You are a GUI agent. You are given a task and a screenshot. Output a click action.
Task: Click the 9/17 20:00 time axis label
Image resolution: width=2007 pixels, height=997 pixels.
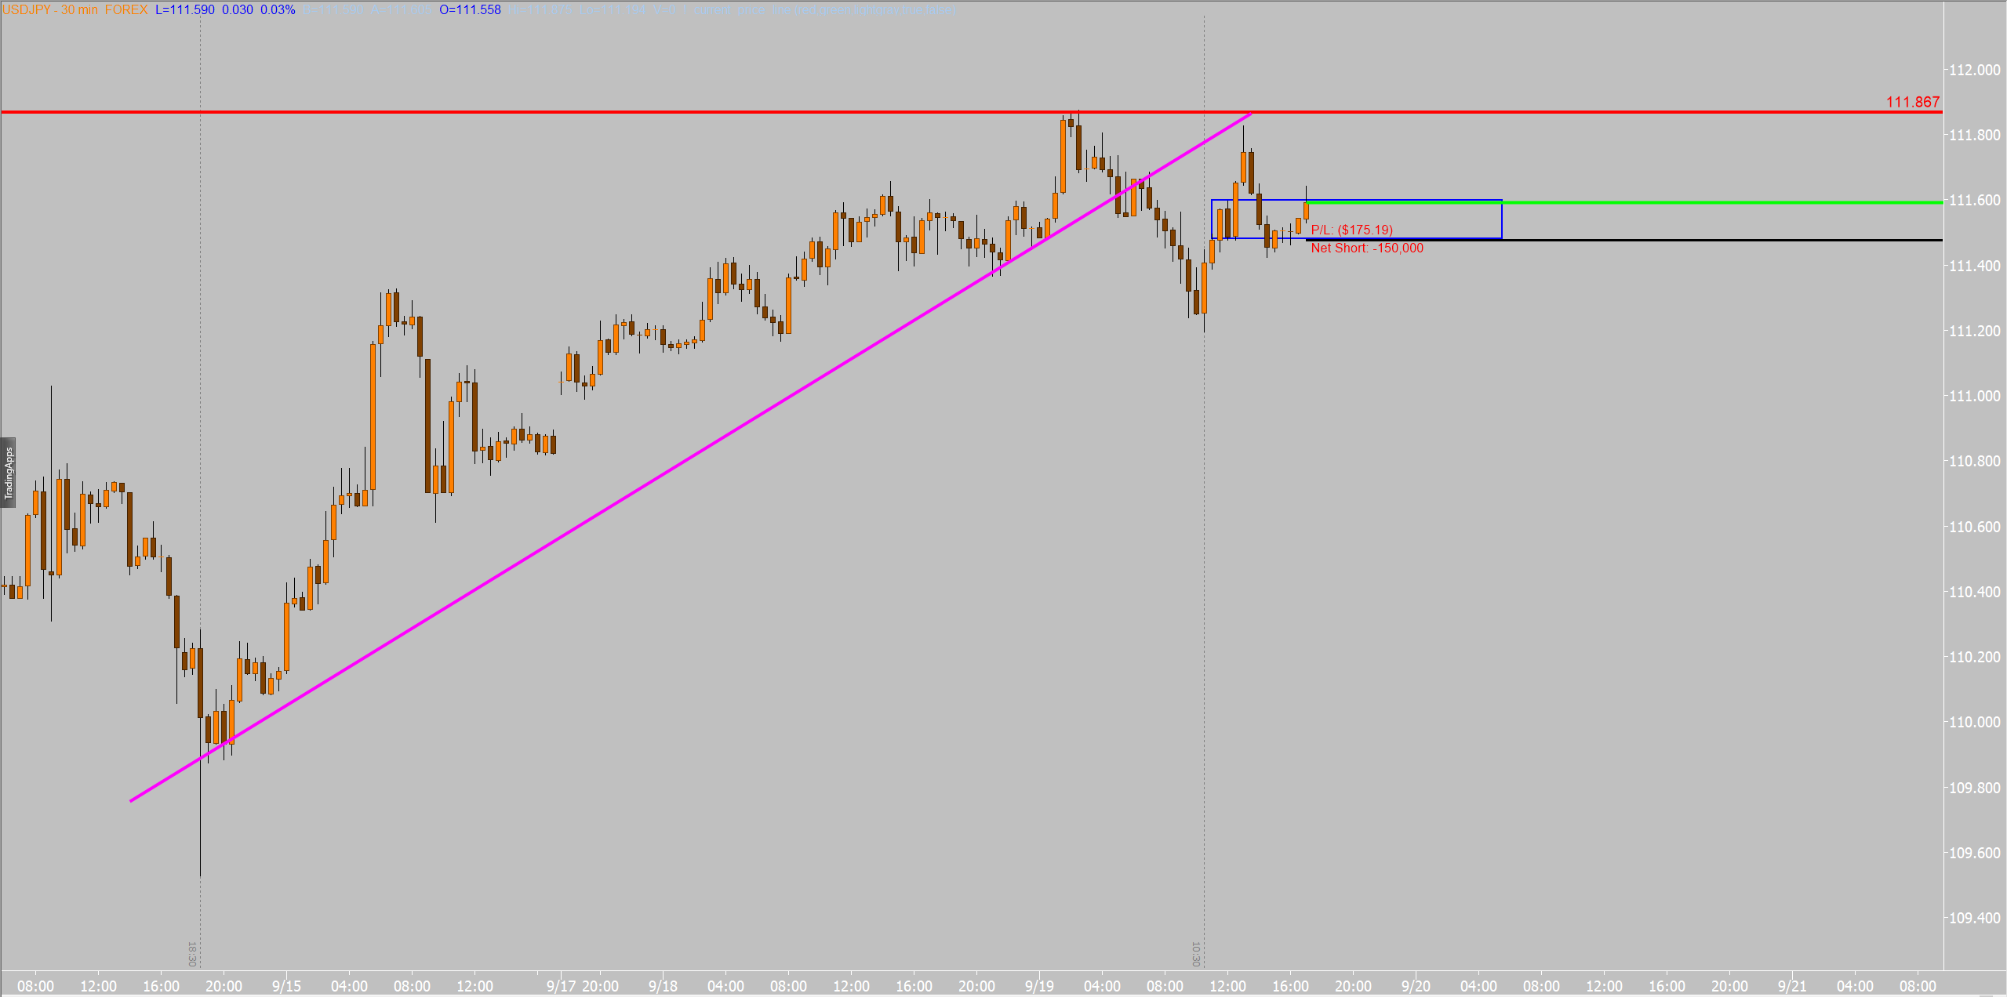(x=582, y=986)
